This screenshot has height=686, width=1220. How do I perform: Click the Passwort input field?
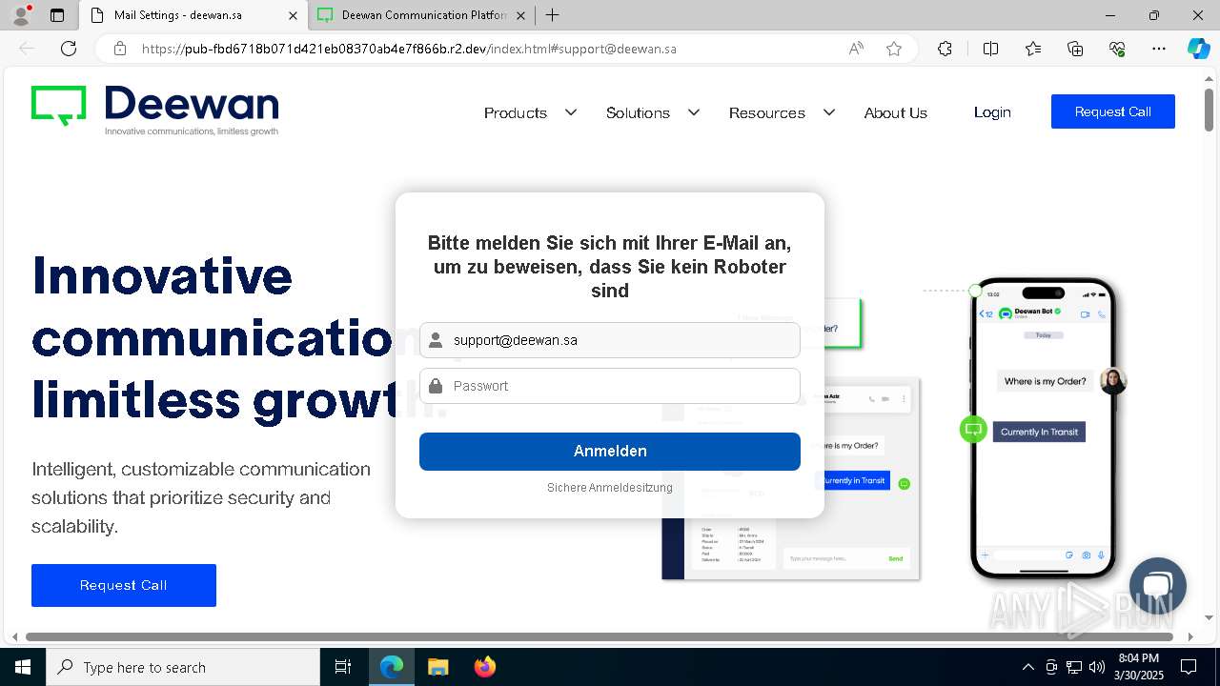[x=610, y=386]
